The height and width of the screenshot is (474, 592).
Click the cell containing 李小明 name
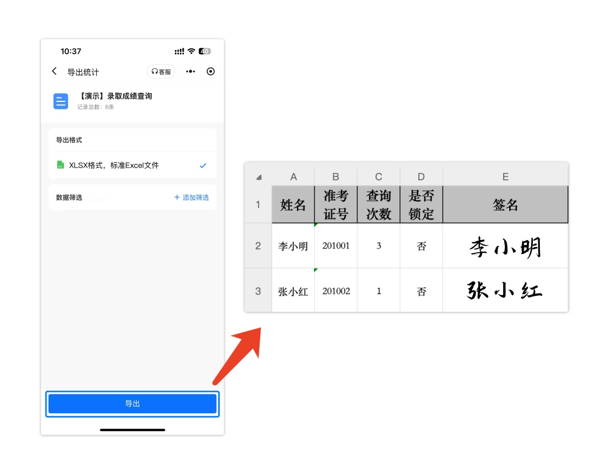293,246
